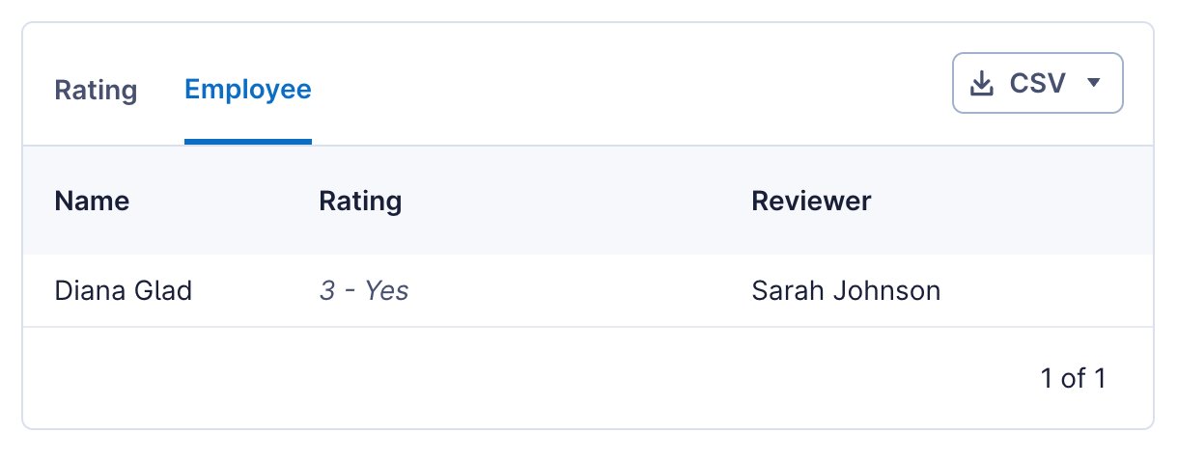1178x459 pixels.
Task: Click the '1 of 1' page indicator
Action: 1073,378
